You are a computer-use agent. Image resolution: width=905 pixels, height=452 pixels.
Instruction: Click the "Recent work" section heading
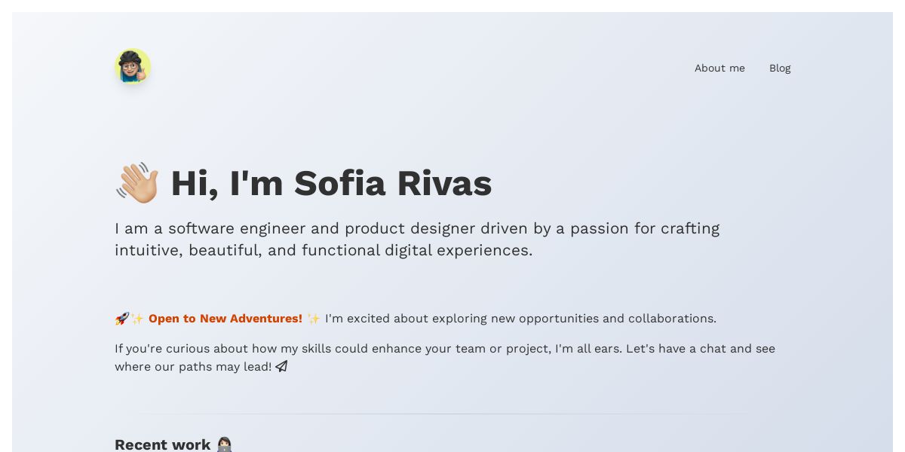point(162,444)
